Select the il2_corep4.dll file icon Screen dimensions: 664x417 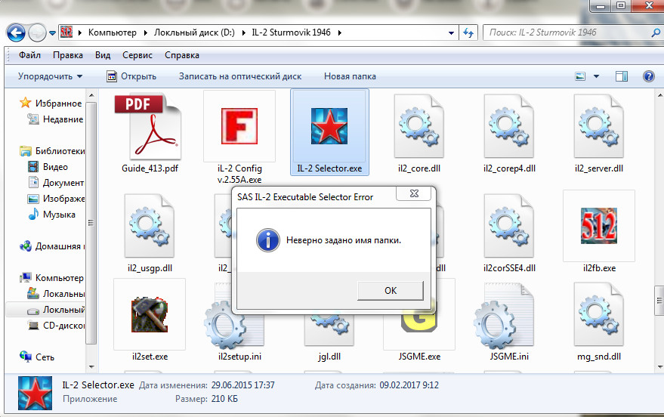point(508,126)
